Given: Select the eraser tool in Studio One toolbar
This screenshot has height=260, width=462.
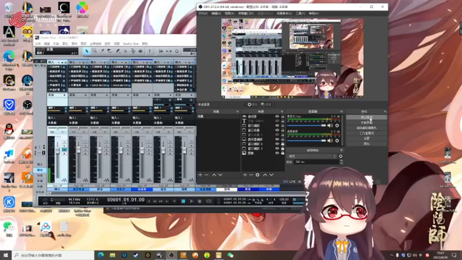Looking at the screenshot, I should pos(110,51).
